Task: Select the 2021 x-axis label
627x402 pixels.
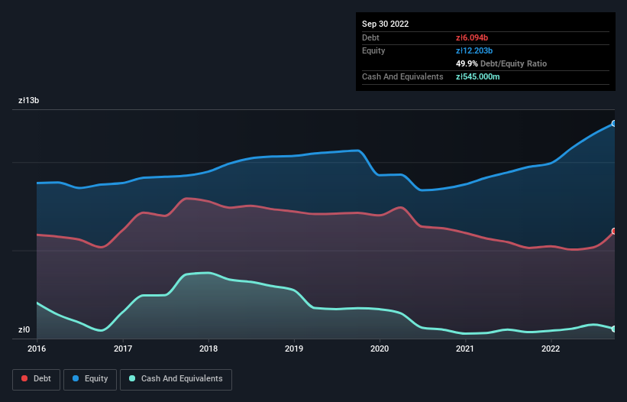Action: [x=465, y=349]
